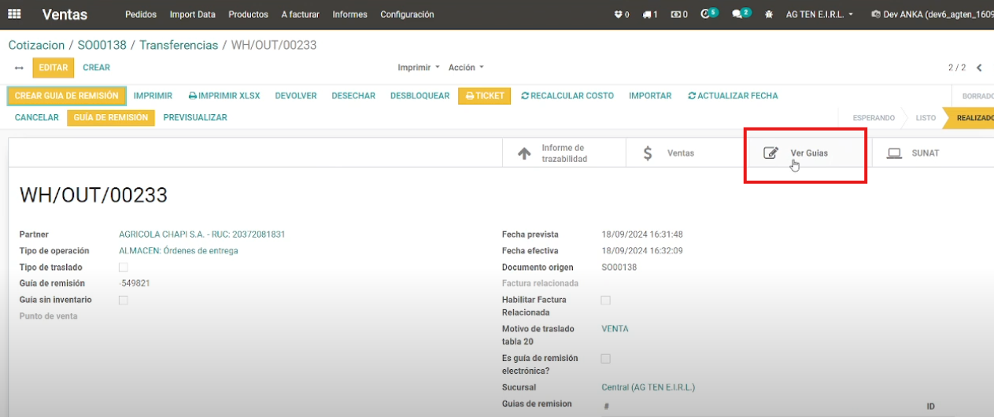Image resolution: width=994 pixels, height=417 pixels.
Task: Expand the Imprimir dropdown
Action: 418,68
